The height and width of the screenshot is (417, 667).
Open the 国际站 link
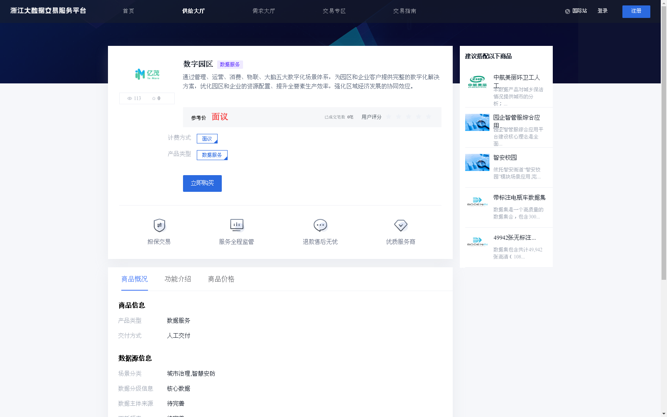pyautogui.click(x=579, y=11)
